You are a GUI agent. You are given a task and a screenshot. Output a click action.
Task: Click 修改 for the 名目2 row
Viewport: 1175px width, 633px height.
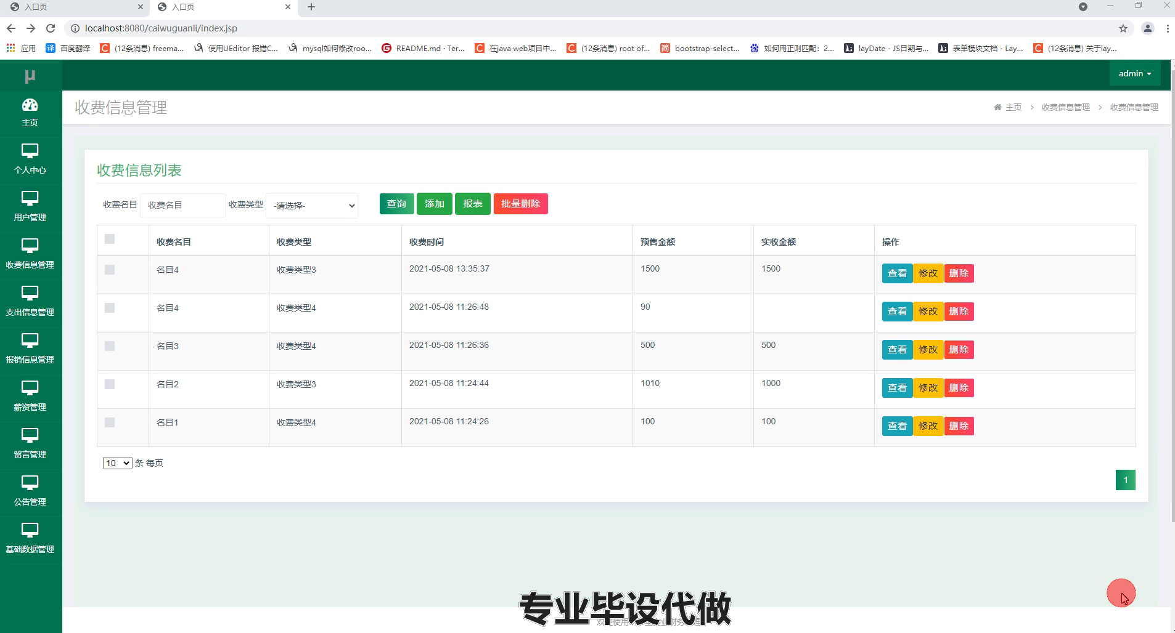pos(928,388)
